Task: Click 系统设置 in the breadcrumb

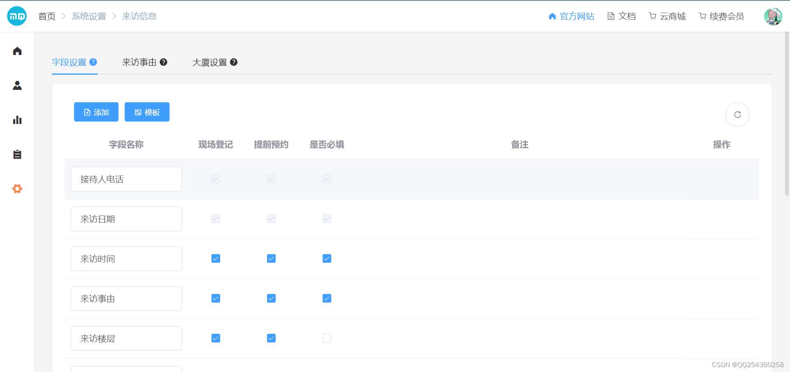Action: 89,16
